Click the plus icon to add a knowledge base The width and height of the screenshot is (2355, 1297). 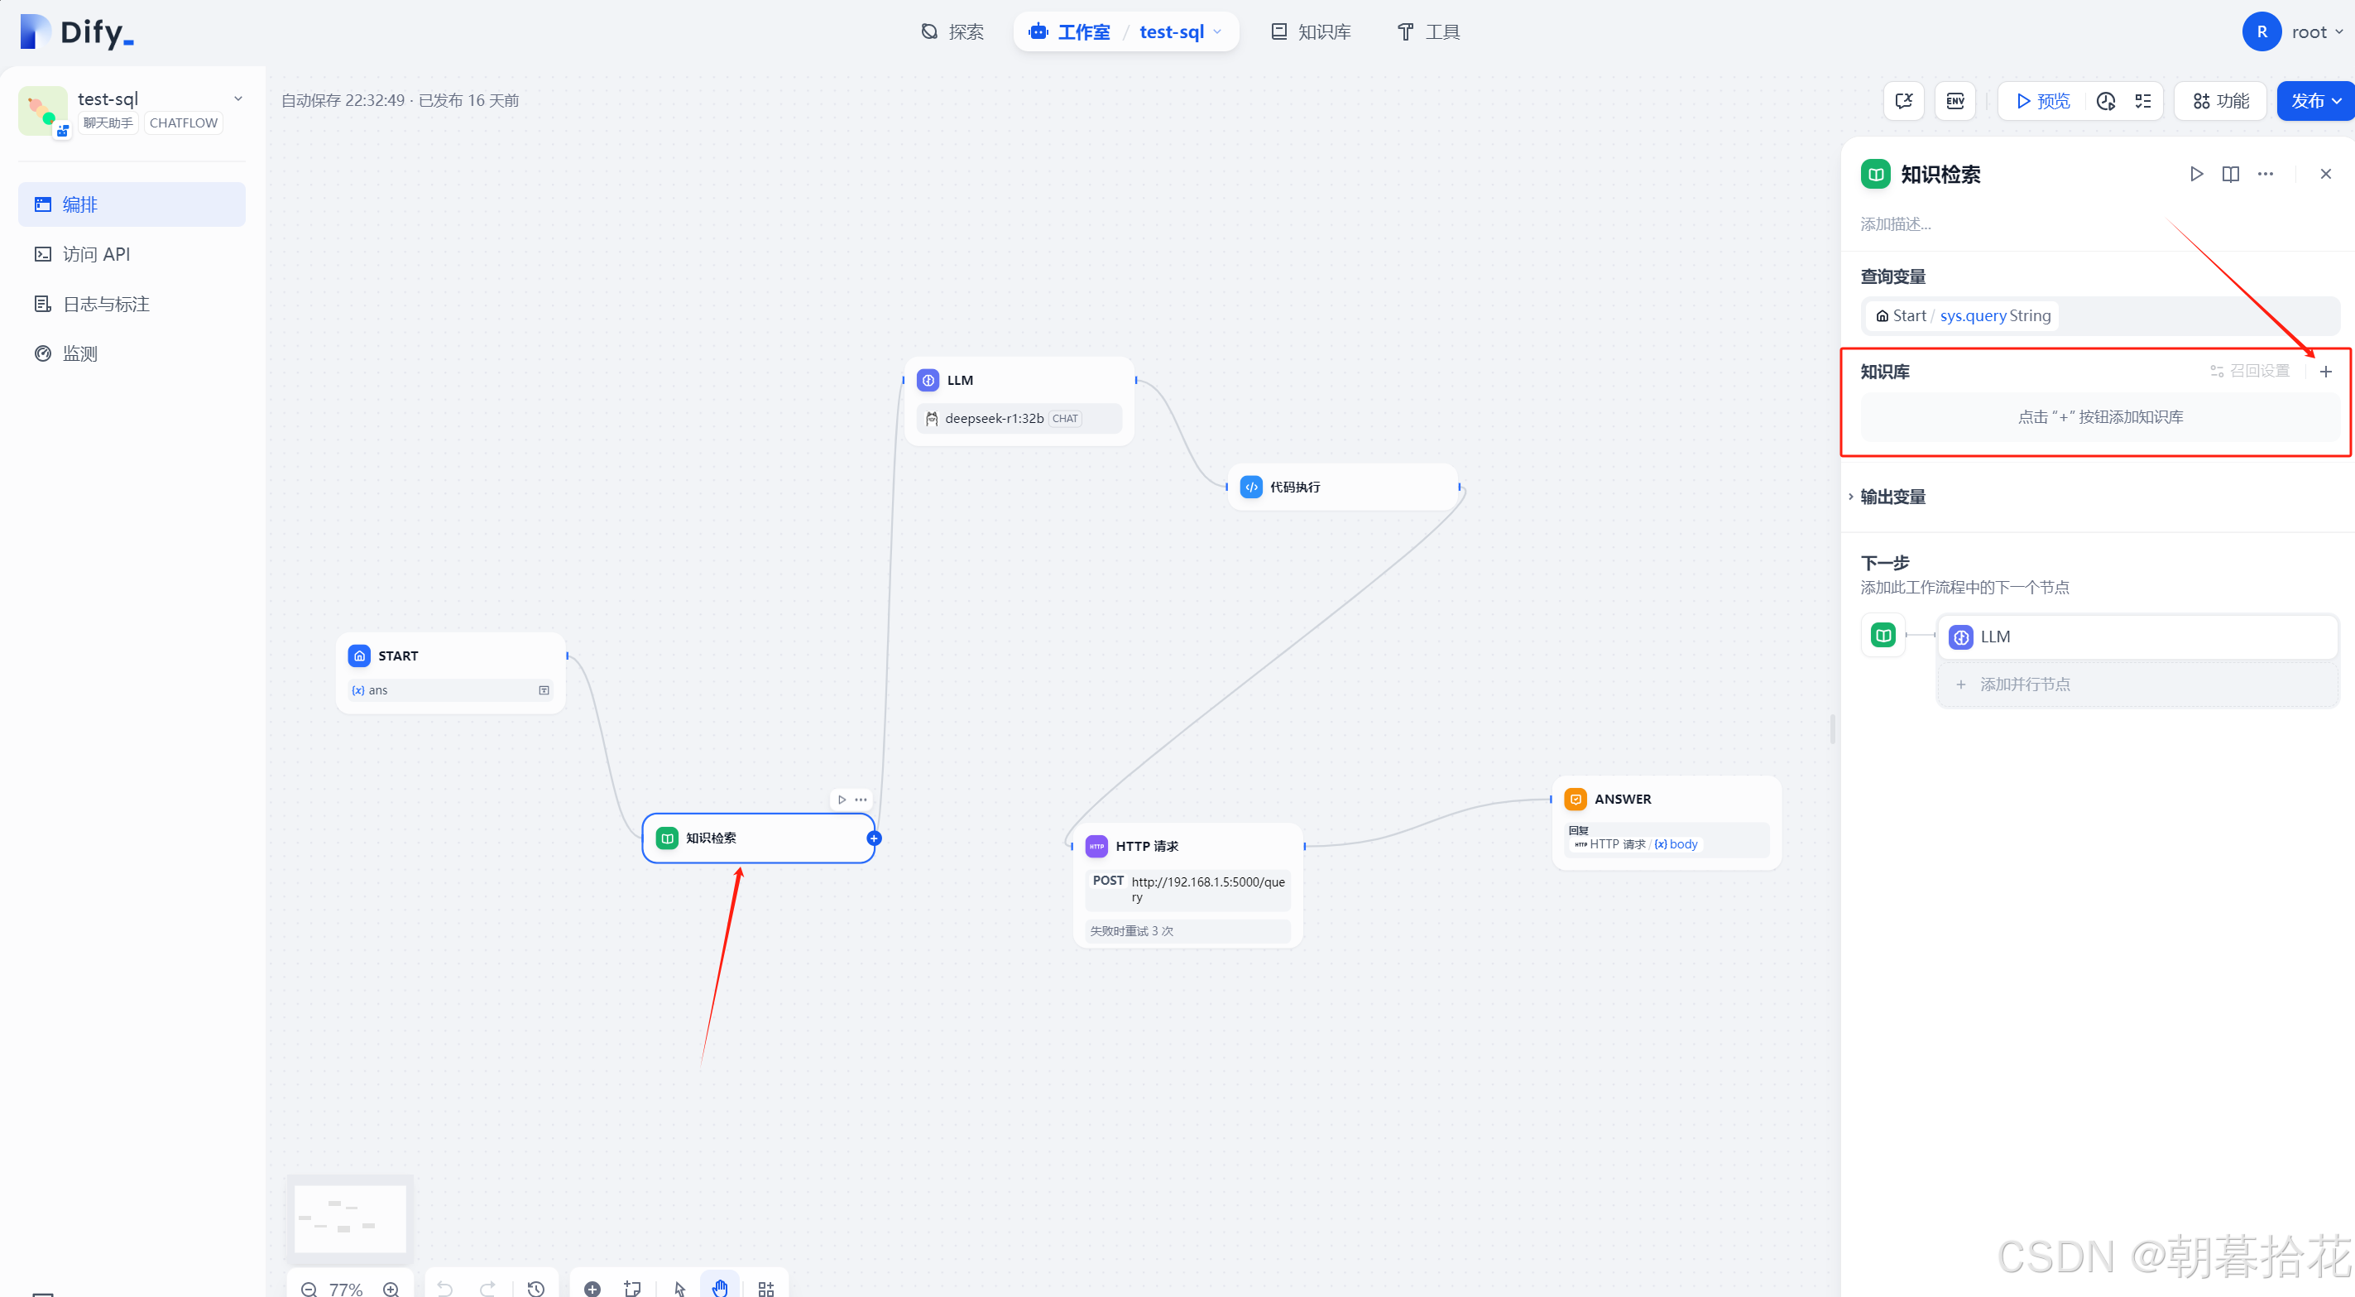click(x=2326, y=372)
